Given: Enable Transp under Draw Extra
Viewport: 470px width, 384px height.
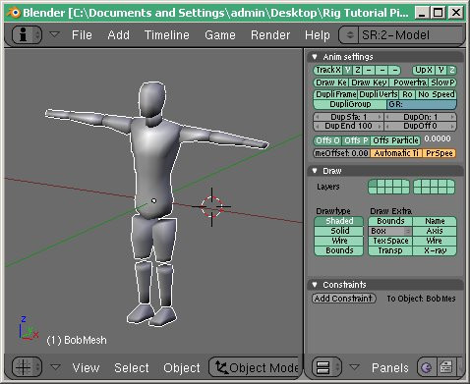Looking at the screenshot, I should [390, 250].
